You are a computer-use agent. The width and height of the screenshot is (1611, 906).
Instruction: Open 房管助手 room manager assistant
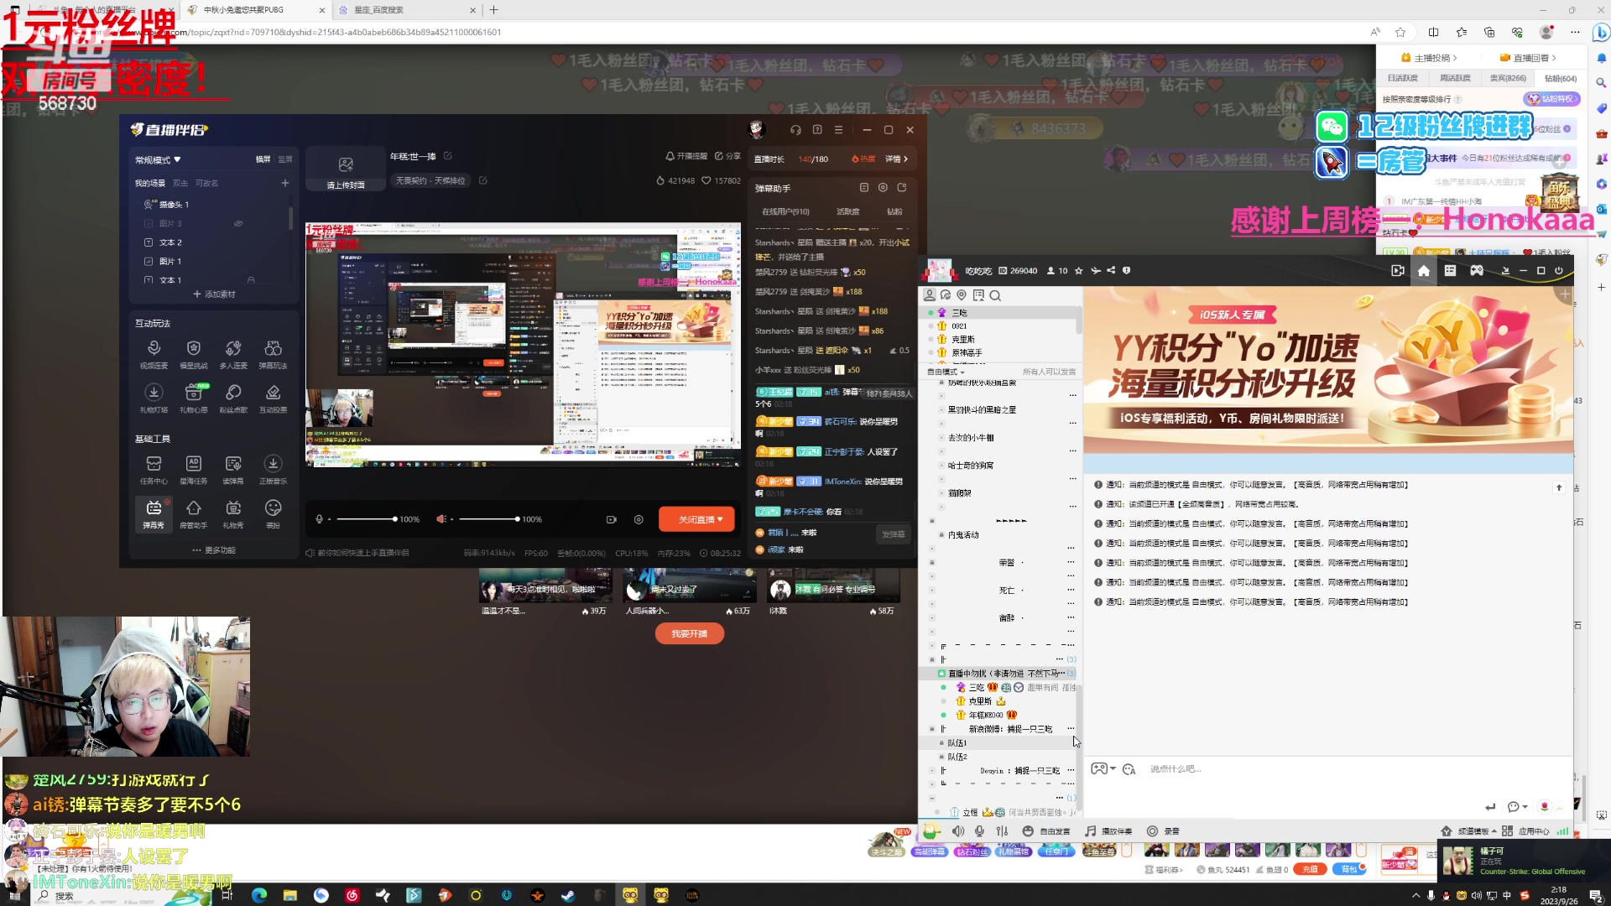(194, 514)
